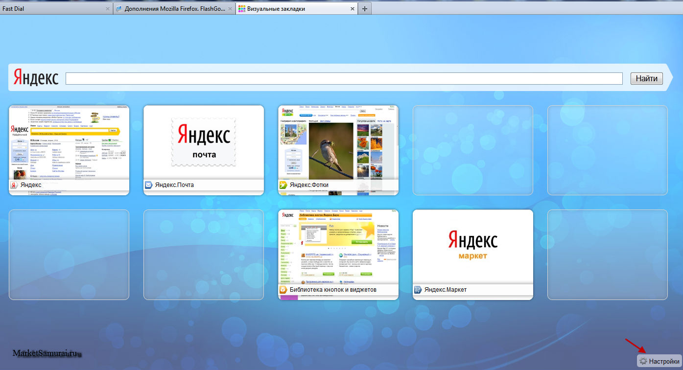Open a new tab with the plus button

click(365, 8)
